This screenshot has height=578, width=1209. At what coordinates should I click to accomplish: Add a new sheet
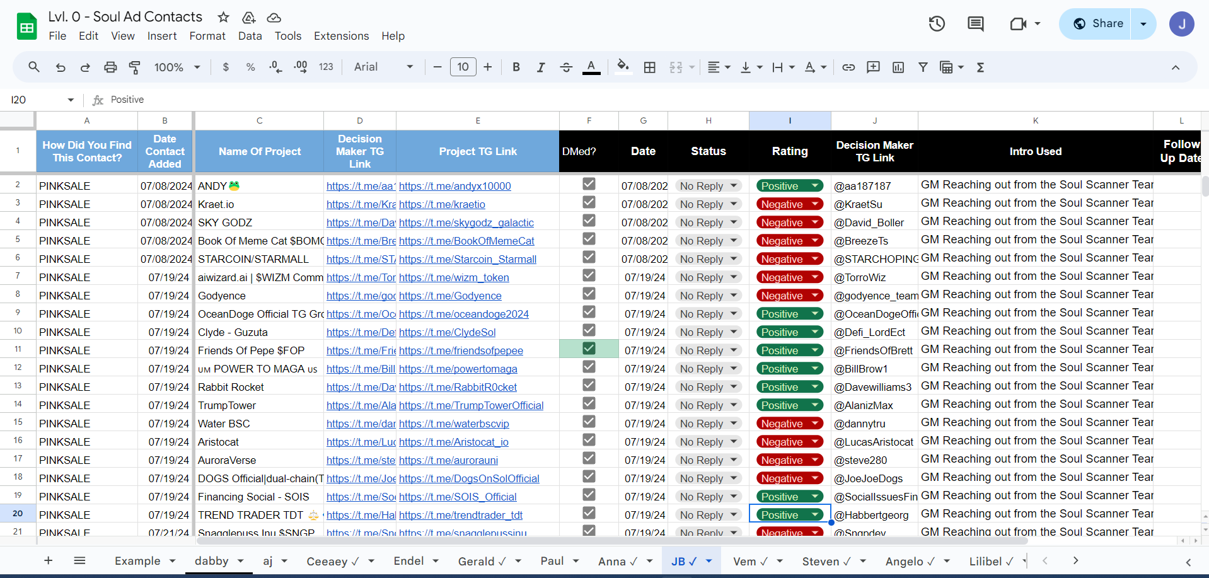[x=48, y=560]
